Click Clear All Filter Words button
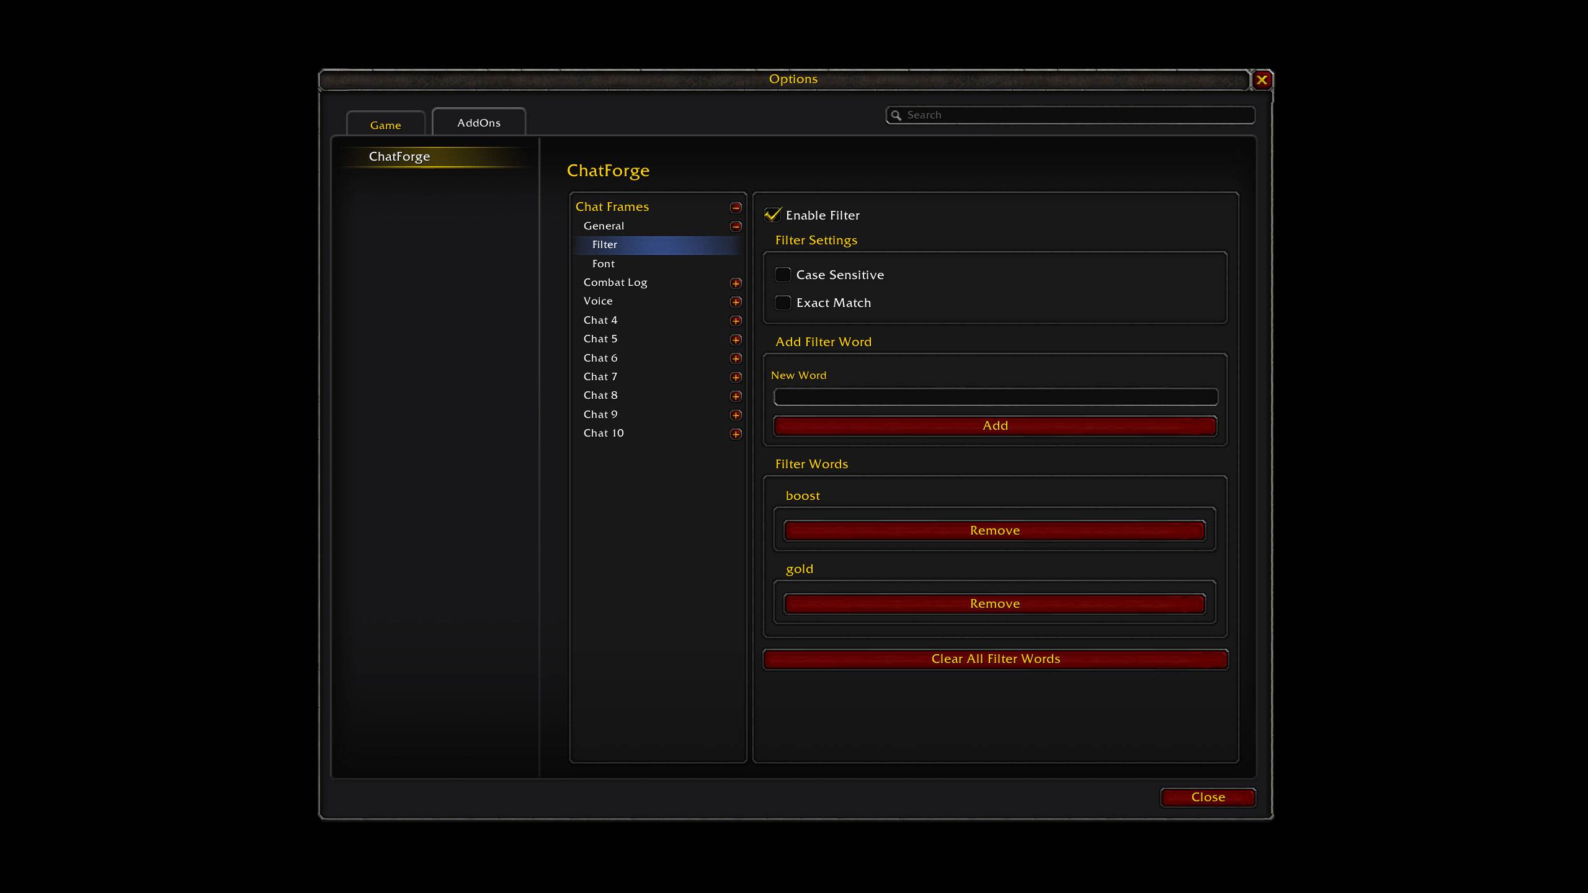 (996, 659)
